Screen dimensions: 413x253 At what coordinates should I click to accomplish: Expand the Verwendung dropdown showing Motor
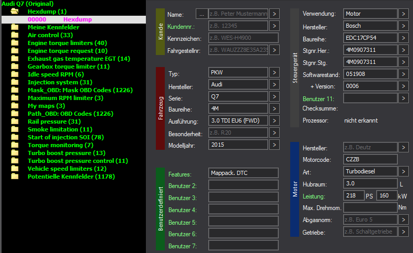click(x=403, y=13)
